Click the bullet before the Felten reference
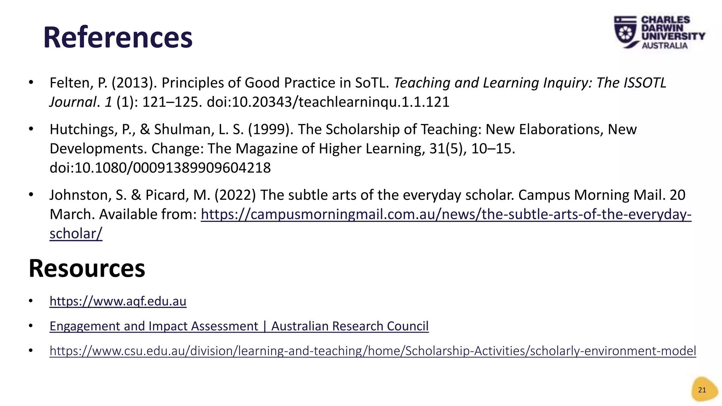The image size is (722, 406). 31,82
